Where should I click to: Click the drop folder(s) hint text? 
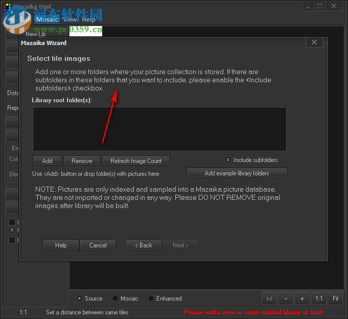[96, 174]
